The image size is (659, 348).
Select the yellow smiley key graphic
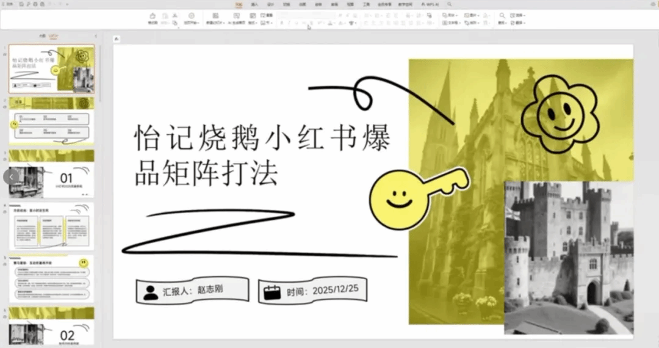point(419,198)
